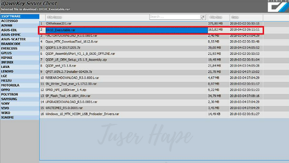
Task: Click date 2018-04-03 09:11:11
Action: 245,30
